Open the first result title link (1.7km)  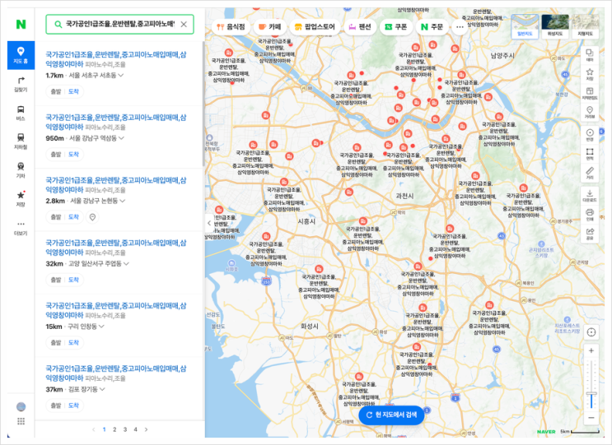click(x=116, y=59)
